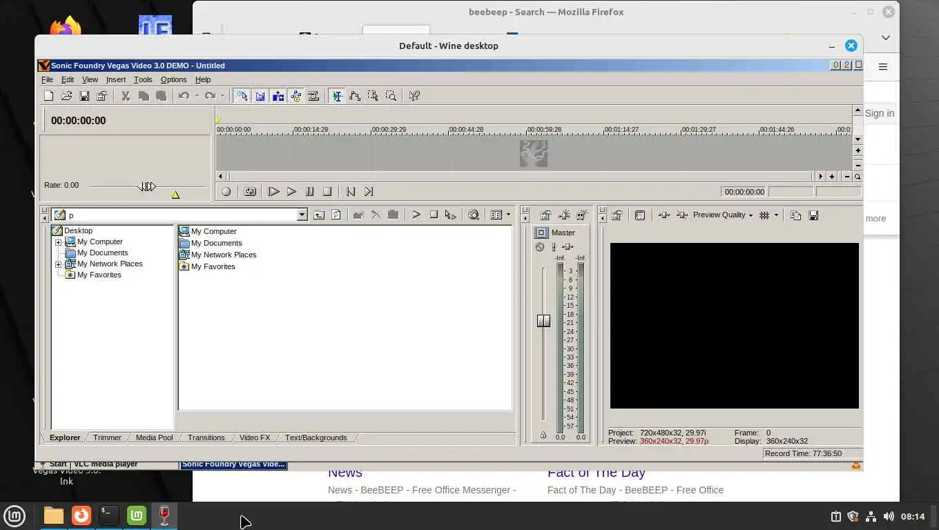The width and height of the screenshot is (939, 530).
Task: Click the Undo arrow icon
Action: [x=184, y=96]
